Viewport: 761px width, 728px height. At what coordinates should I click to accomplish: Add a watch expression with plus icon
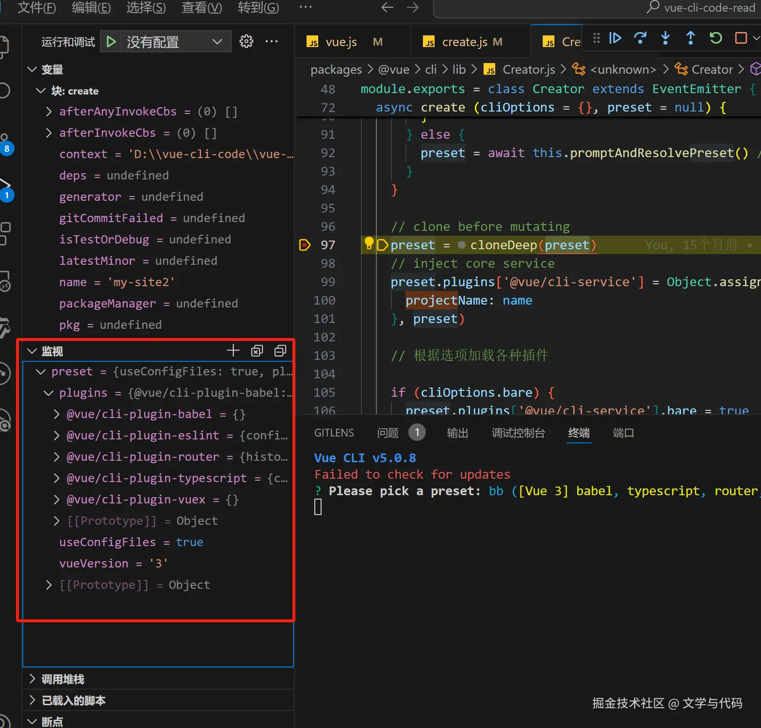coord(233,351)
